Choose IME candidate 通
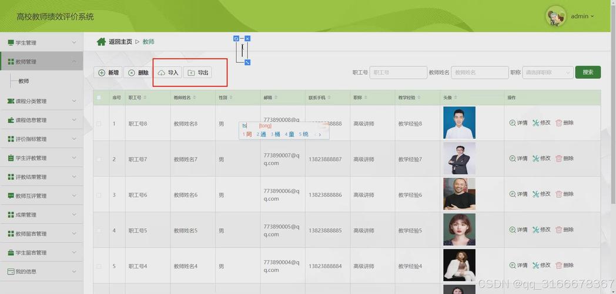The image size is (616, 294). pyautogui.click(x=261, y=134)
